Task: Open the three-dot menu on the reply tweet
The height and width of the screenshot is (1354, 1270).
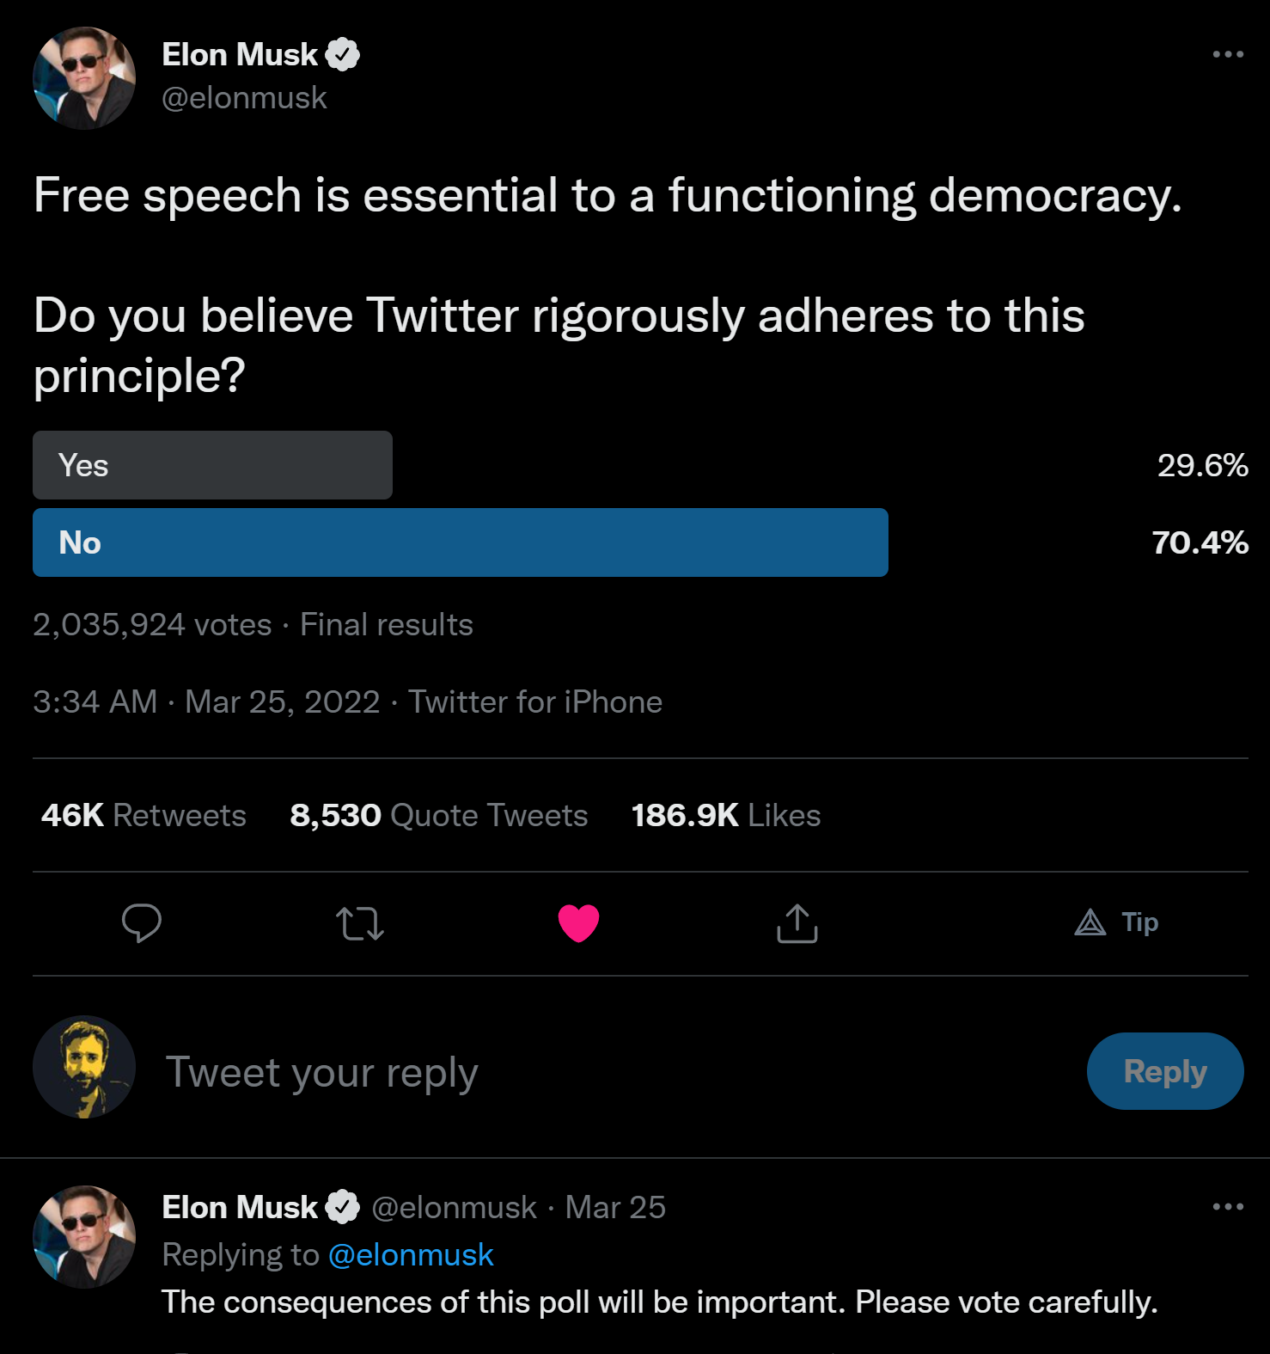Action: click(x=1227, y=1206)
